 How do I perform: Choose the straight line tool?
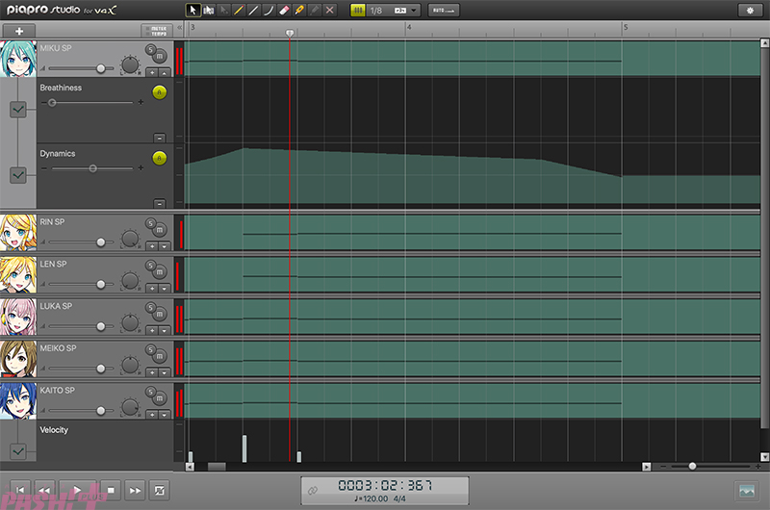click(x=253, y=10)
